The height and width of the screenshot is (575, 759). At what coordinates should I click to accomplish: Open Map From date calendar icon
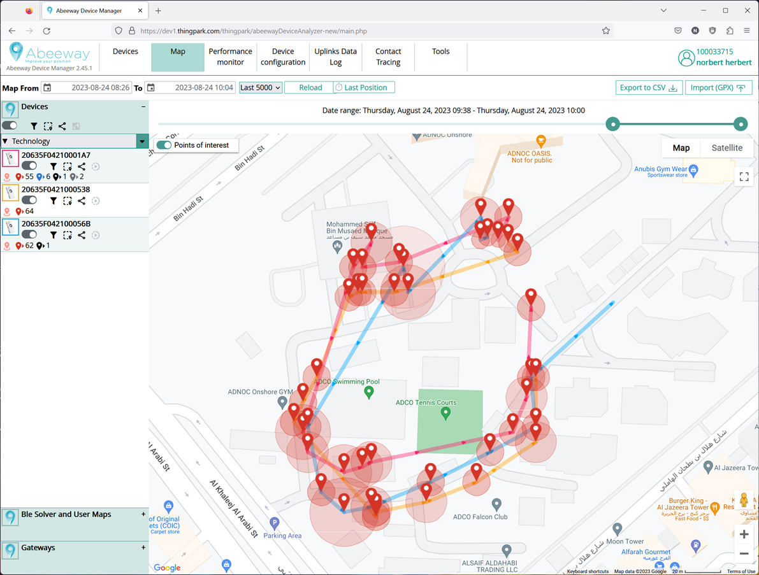tap(47, 87)
